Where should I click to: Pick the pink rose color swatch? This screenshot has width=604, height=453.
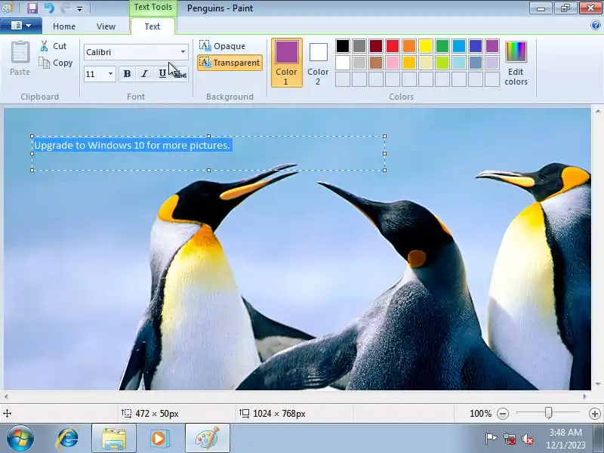point(393,63)
